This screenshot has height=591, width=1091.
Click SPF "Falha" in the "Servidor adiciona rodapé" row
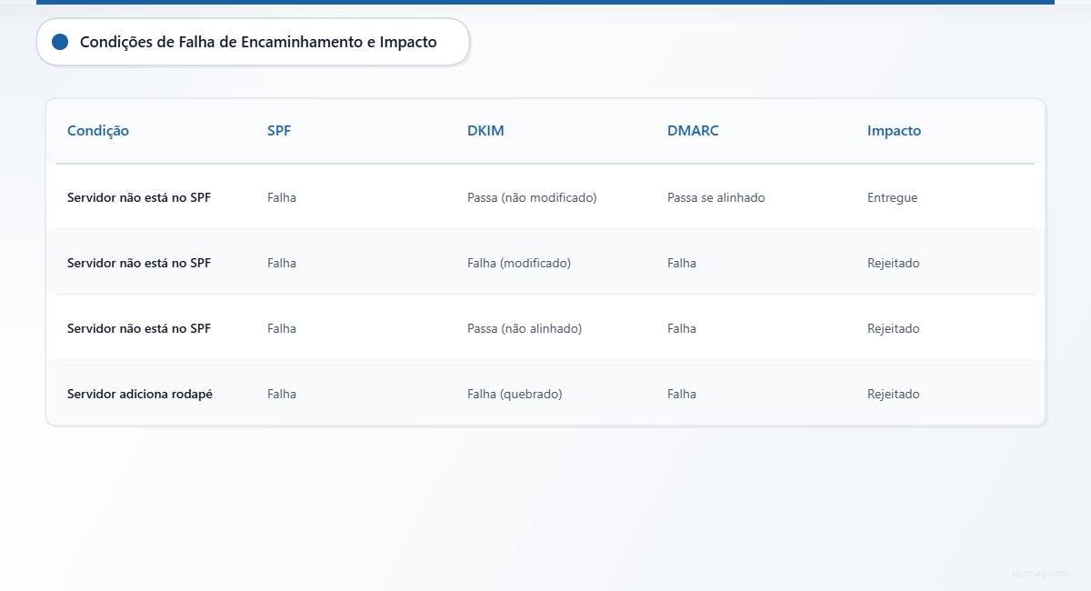point(282,394)
